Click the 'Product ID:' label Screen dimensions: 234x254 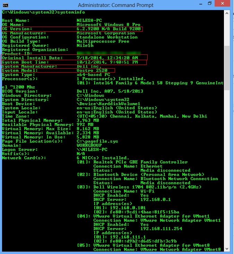tap(17, 54)
